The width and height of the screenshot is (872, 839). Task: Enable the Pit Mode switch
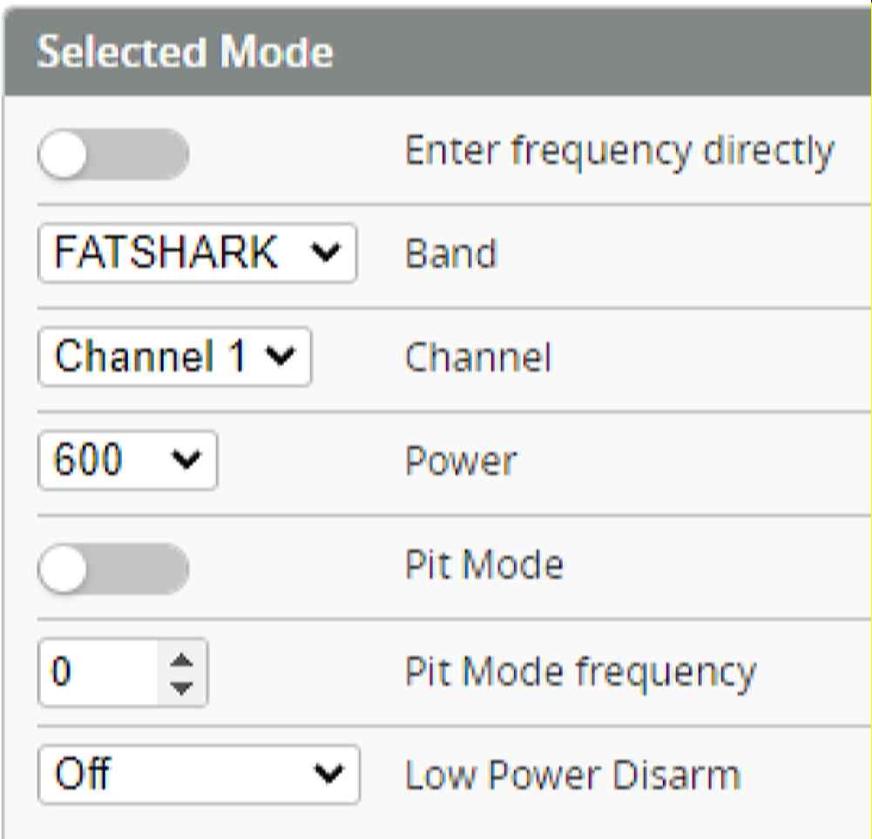[113, 569]
